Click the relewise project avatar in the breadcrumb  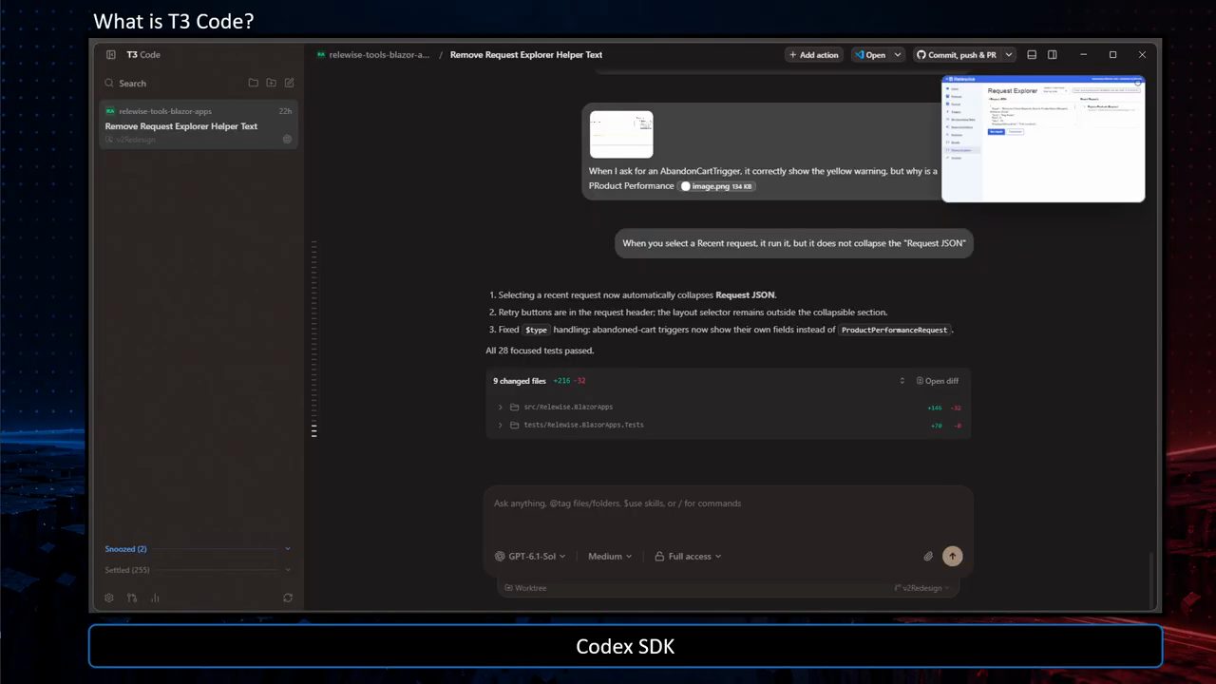[x=321, y=55]
